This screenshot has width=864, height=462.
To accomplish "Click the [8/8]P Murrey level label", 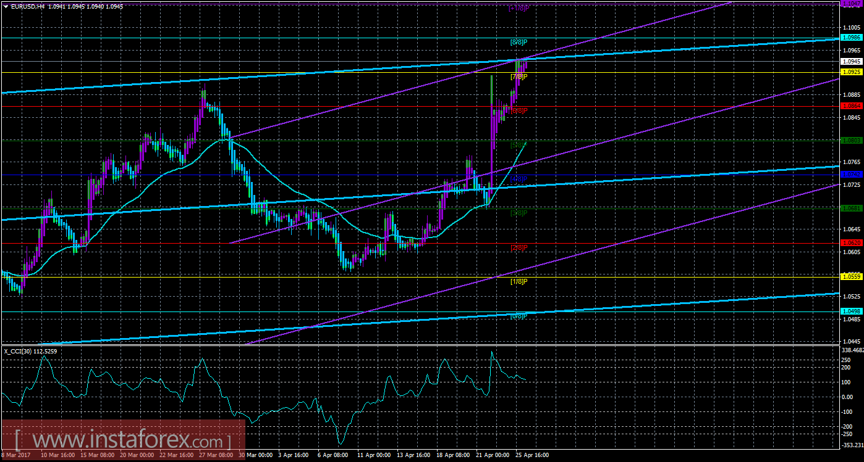I will (x=519, y=42).
